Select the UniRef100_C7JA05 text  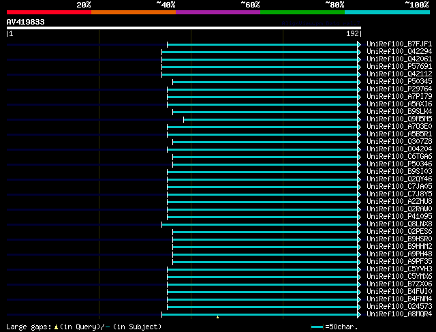[399, 187]
